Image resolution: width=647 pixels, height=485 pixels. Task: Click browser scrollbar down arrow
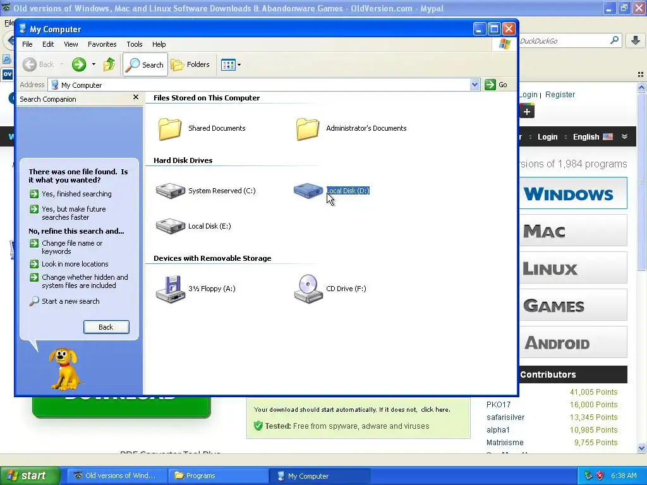[x=641, y=448]
